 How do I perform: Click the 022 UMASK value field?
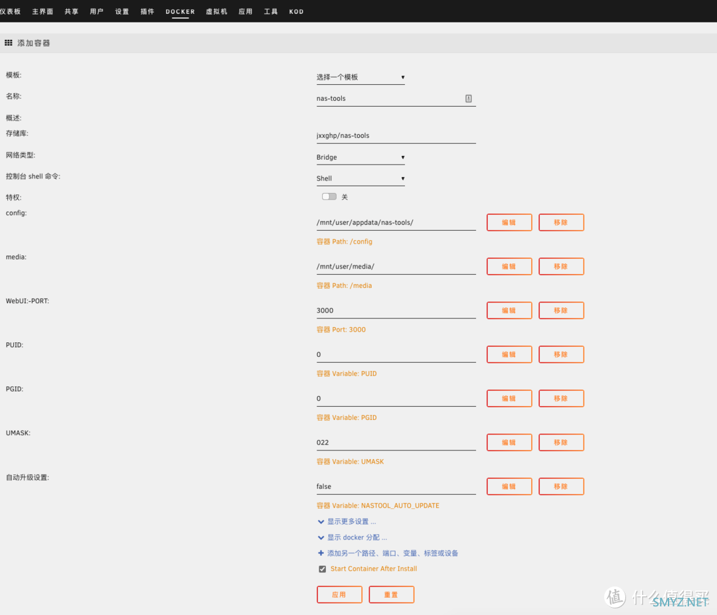tap(396, 443)
